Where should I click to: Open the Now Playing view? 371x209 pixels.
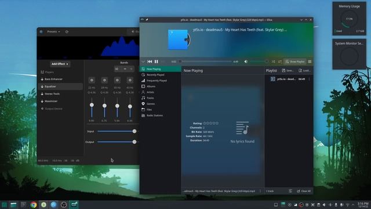coord(161,69)
